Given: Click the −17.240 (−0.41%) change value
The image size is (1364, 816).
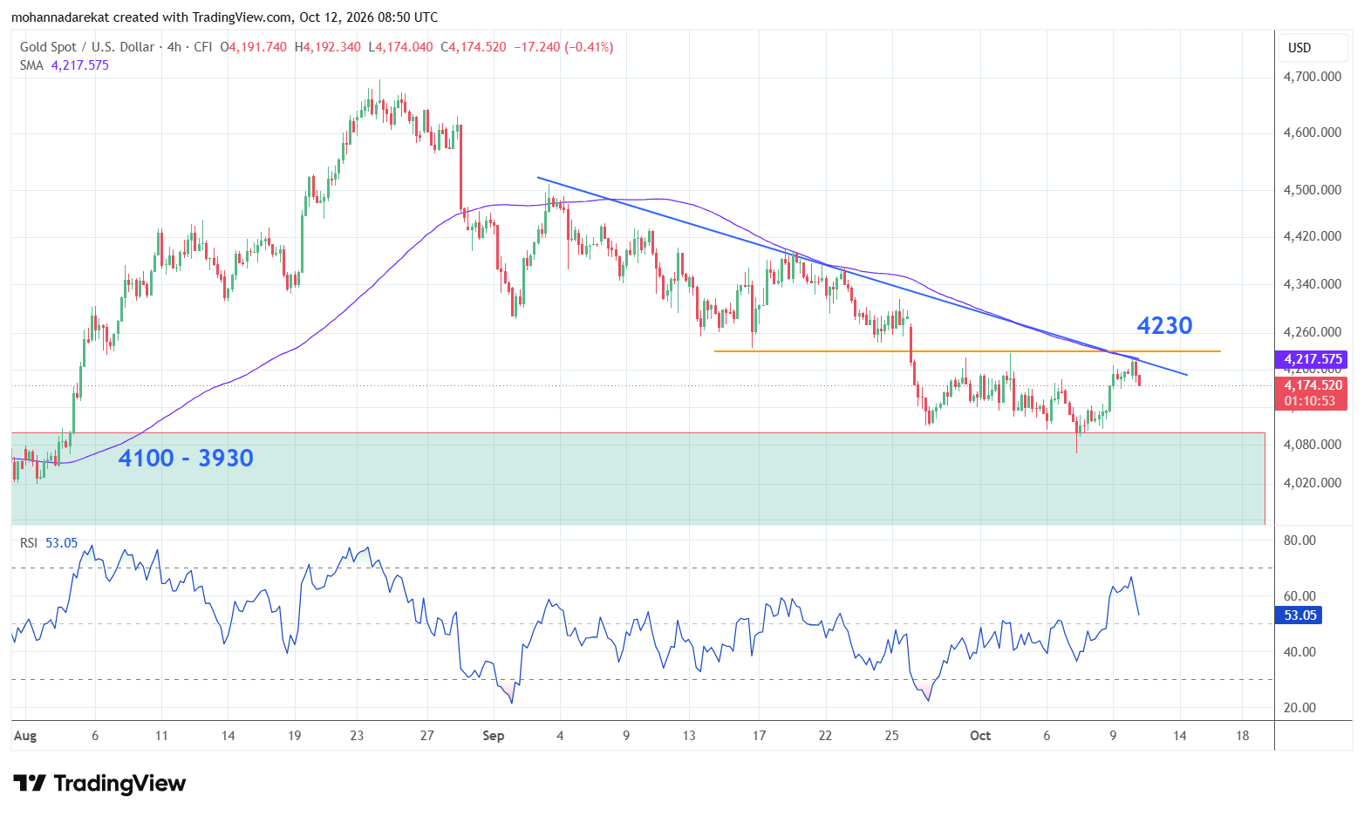Looking at the screenshot, I should [x=563, y=47].
